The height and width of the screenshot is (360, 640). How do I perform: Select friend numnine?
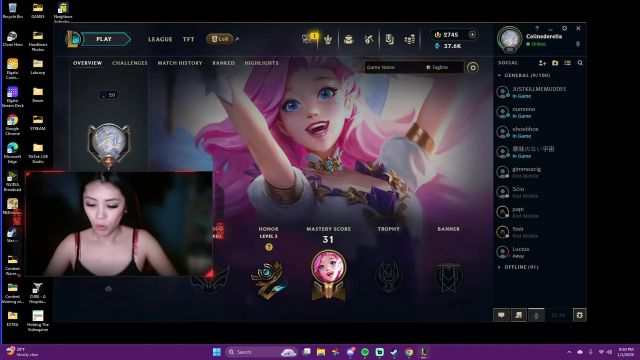coord(539,112)
